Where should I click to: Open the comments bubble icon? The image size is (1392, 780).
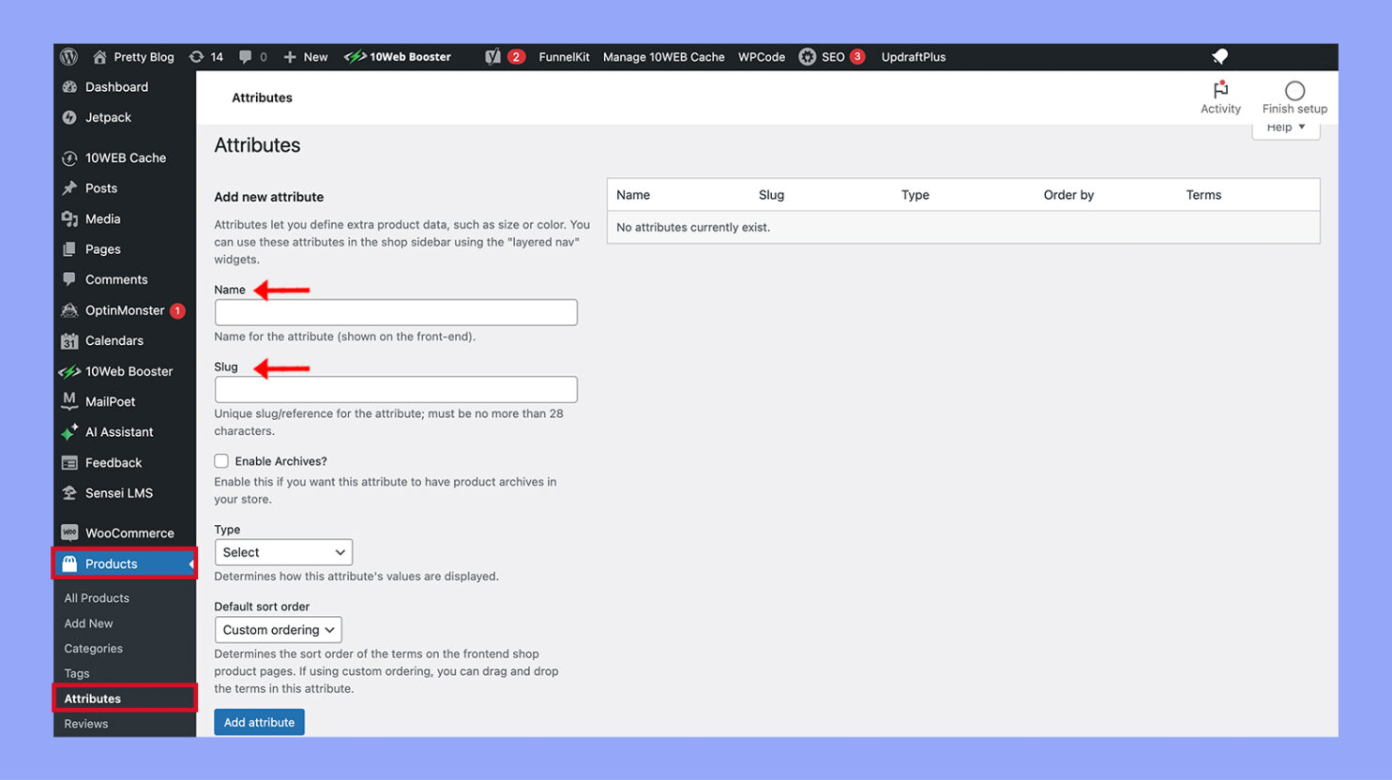pos(247,56)
